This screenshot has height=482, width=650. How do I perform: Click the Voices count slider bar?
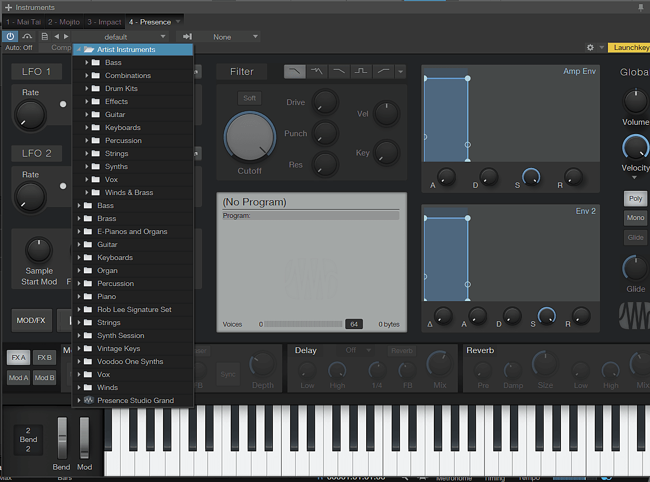pos(303,324)
